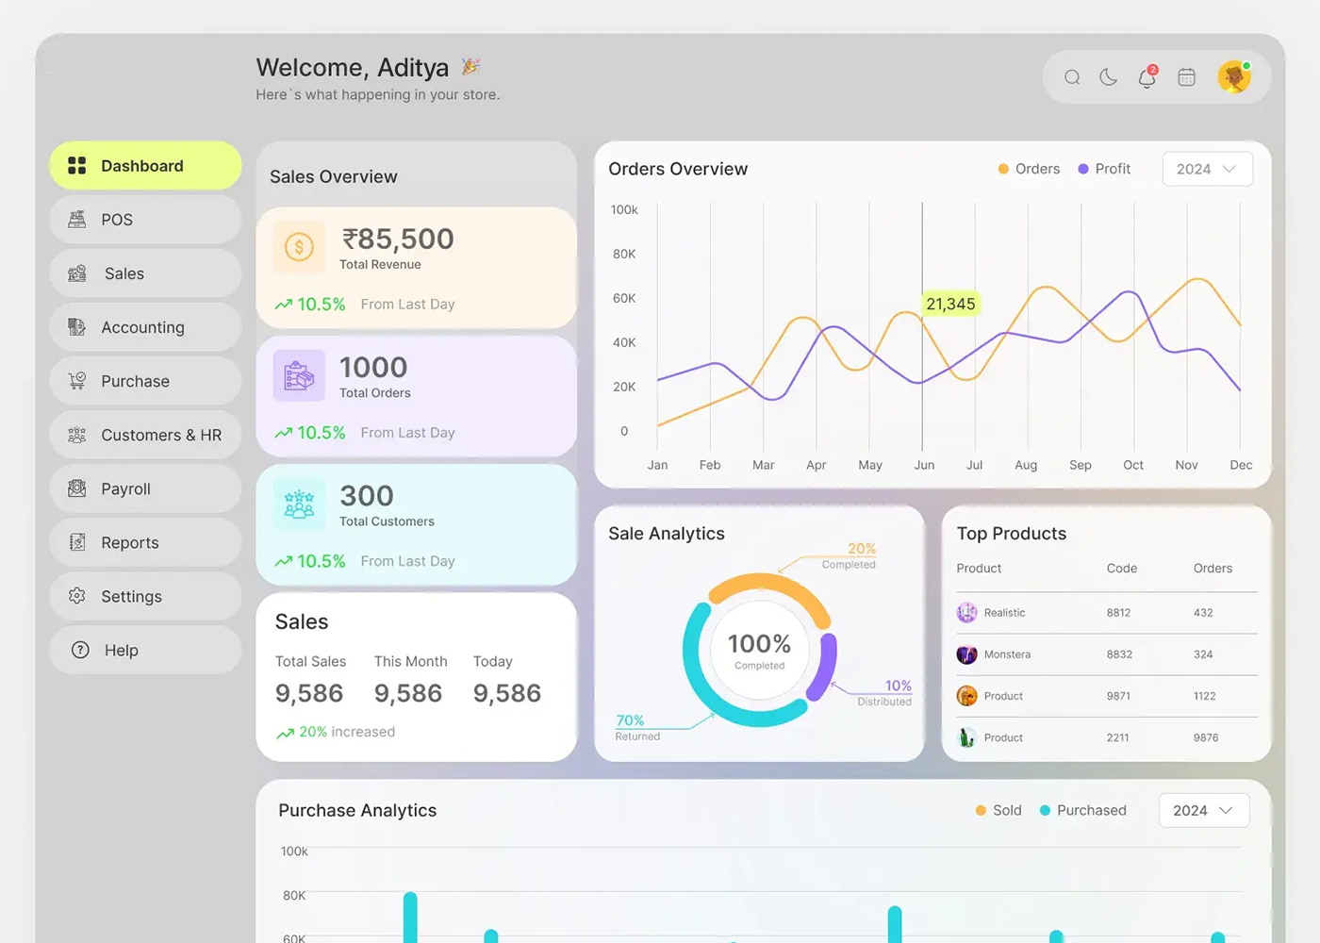The width and height of the screenshot is (1320, 943).
Task: Open the search icon in the top bar
Action: pyautogui.click(x=1072, y=77)
